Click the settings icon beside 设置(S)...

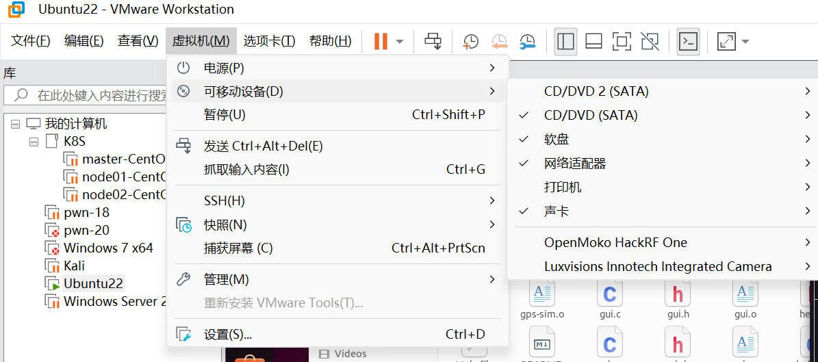[x=183, y=335]
